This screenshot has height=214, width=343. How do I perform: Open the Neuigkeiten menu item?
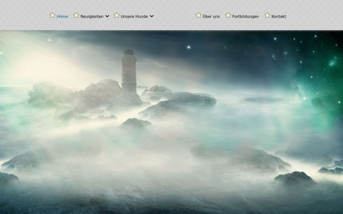(91, 17)
